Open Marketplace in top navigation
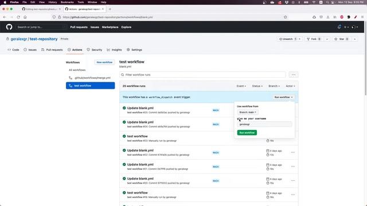The height and width of the screenshot is (206, 367). coord(110,27)
